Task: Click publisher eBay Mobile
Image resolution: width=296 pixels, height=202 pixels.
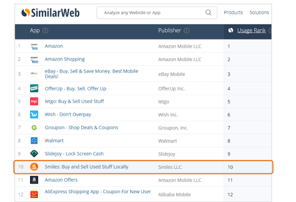Action: (172, 74)
